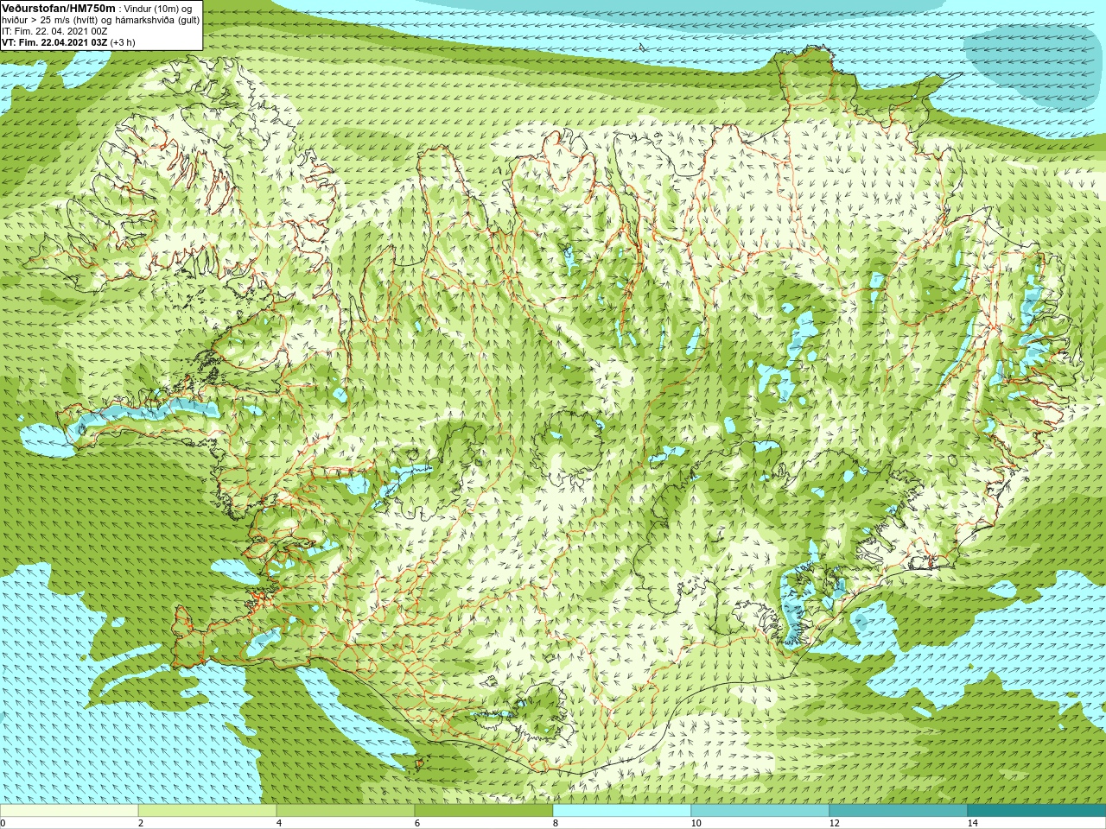Click the pale teal 10–12 m/s legend swatch

point(760,811)
